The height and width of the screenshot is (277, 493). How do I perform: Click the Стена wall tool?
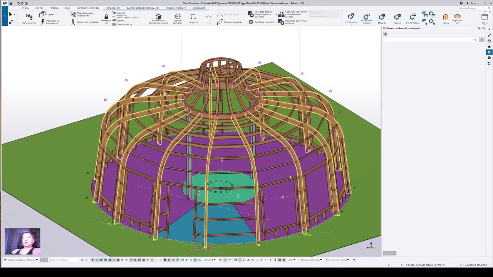click(x=446, y=18)
